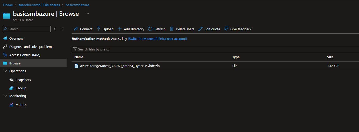Open saandriussmb File shares breadcrumb
Screen dimensions: 359x132
coord(39,5)
